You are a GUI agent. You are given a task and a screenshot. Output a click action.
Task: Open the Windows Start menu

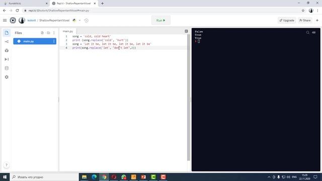[5, 177]
